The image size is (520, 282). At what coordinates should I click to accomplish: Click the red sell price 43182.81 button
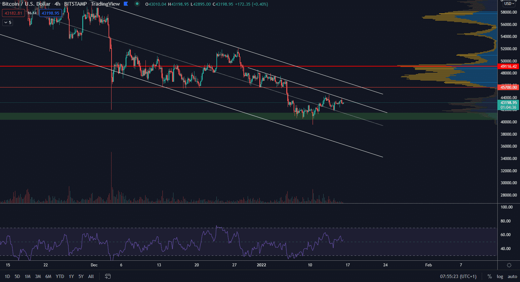[x=14, y=13]
